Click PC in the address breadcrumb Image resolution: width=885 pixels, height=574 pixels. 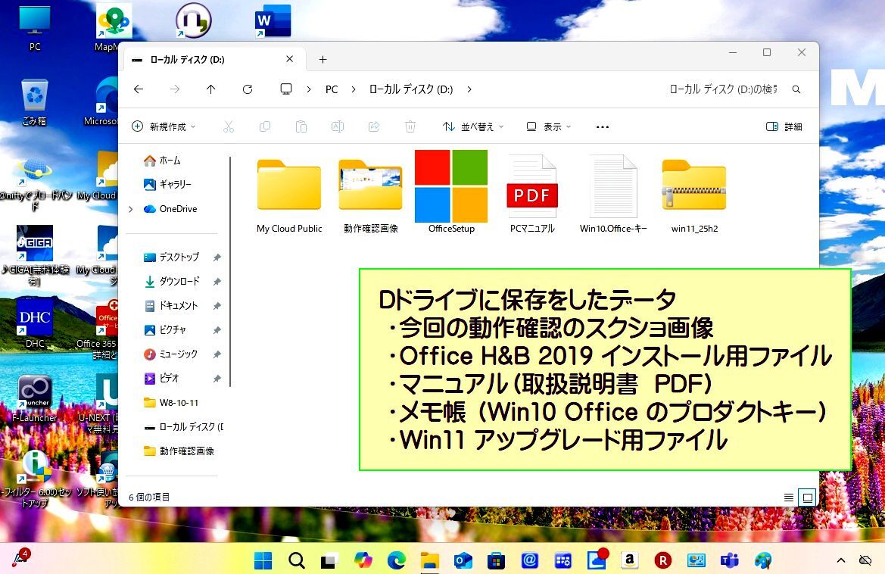[x=332, y=89]
